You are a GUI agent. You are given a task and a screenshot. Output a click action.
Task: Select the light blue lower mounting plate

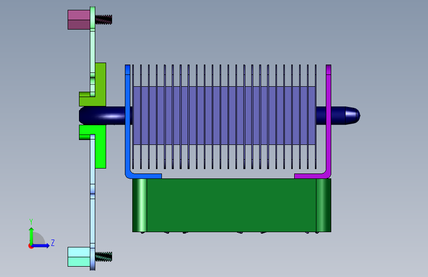tap(92, 202)
